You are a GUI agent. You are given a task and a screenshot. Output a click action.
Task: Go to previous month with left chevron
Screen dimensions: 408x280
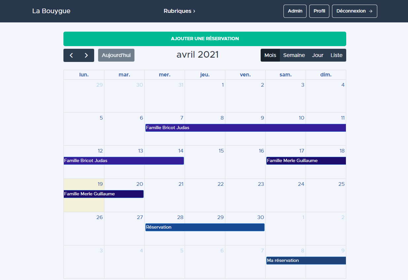[x=71, y=55]
